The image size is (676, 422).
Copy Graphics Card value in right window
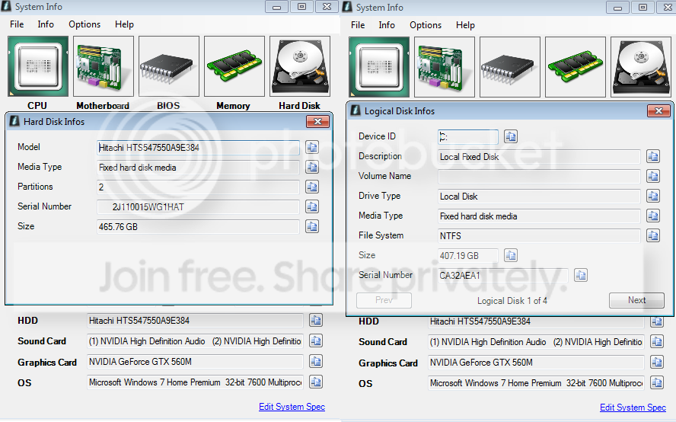657,362
